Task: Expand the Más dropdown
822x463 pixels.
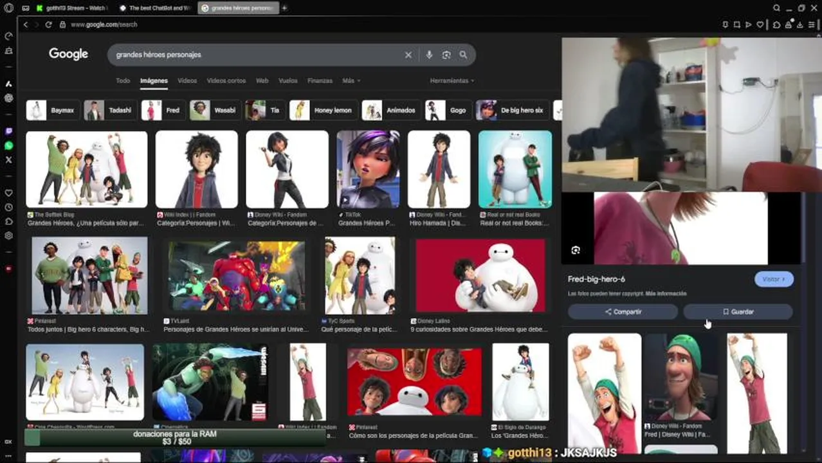Action: click(351, 81)
